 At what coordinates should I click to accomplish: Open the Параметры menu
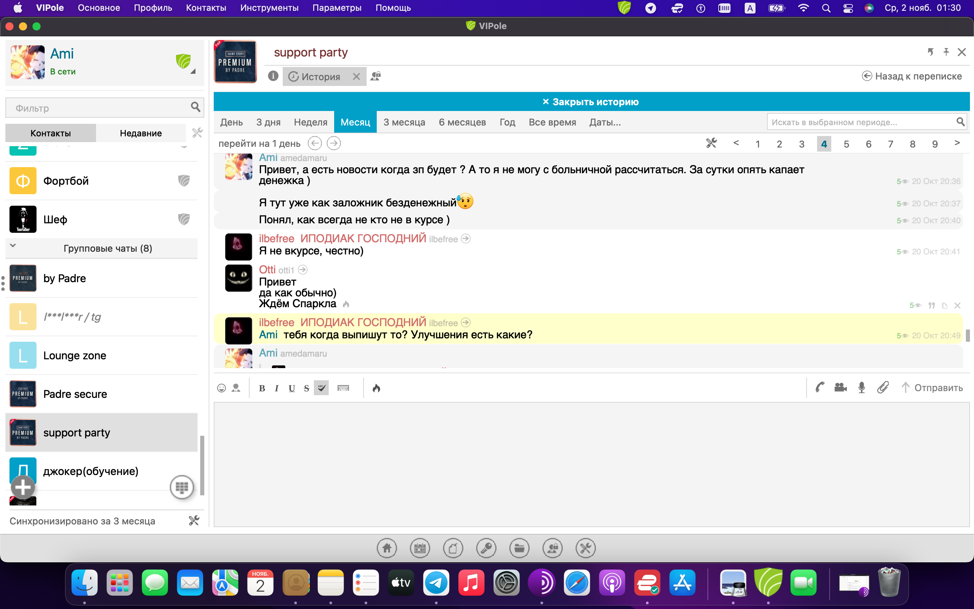(337, 8)
